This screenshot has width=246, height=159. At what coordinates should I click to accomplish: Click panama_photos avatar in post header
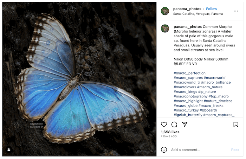coord(165,11)
